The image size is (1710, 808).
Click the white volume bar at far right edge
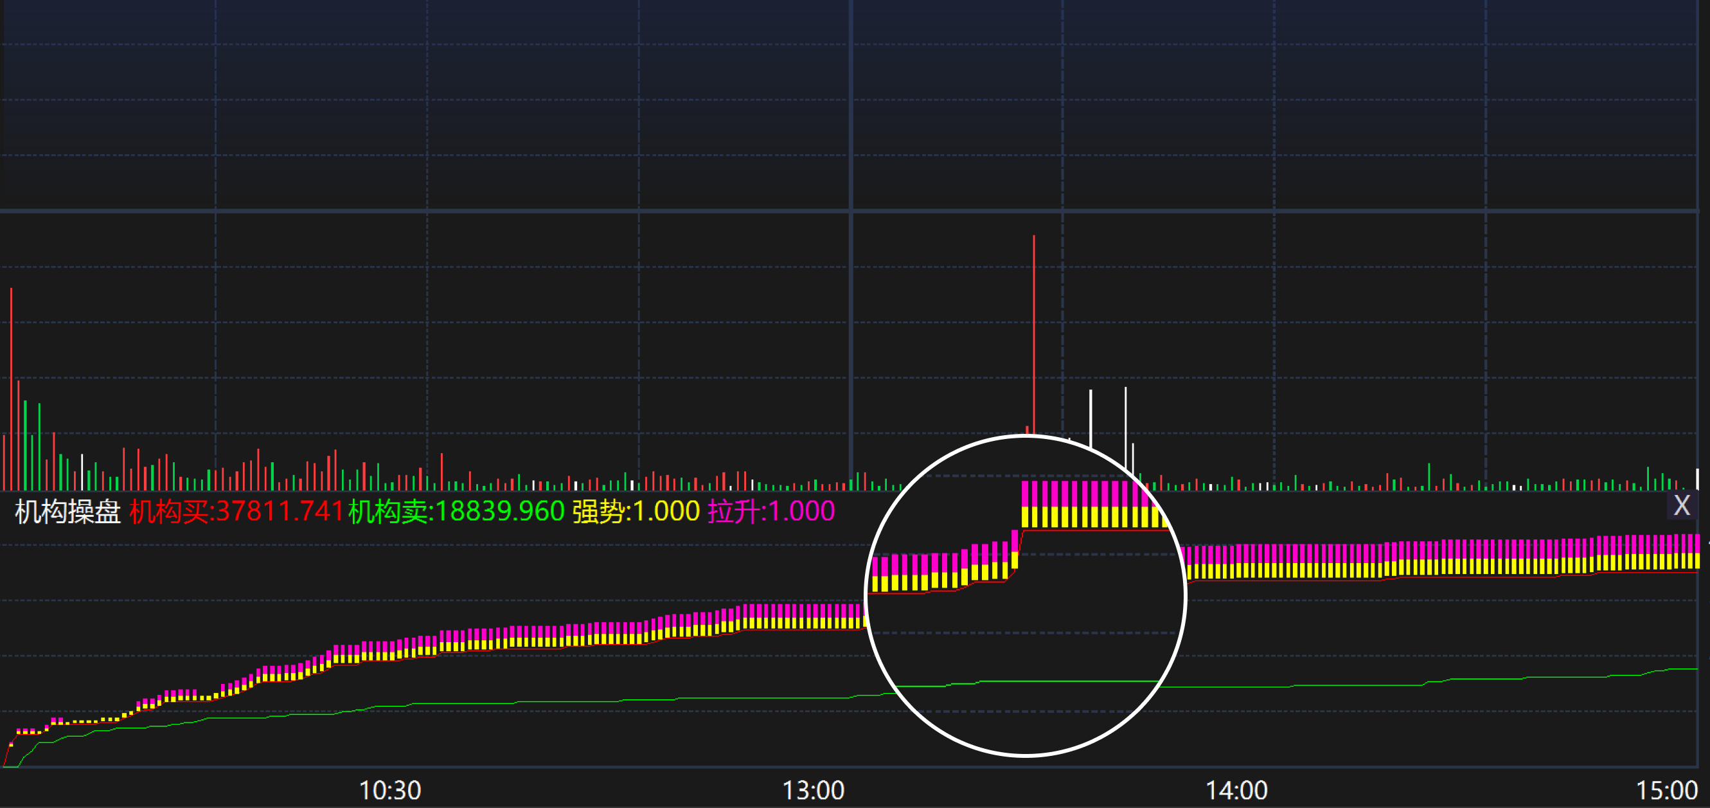tap(1697, 480)
